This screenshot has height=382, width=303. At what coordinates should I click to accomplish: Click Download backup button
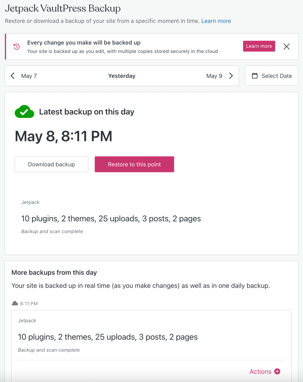click(x=51, y=165)
